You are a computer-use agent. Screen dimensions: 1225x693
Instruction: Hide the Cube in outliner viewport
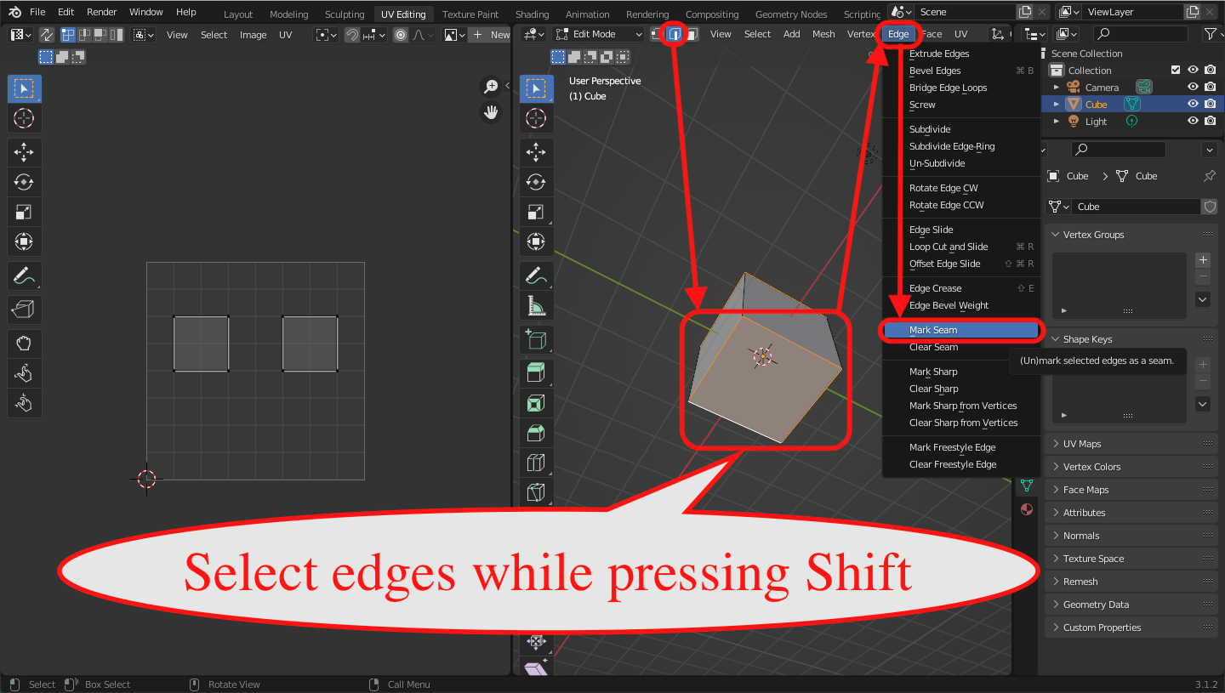point(1193,105)
